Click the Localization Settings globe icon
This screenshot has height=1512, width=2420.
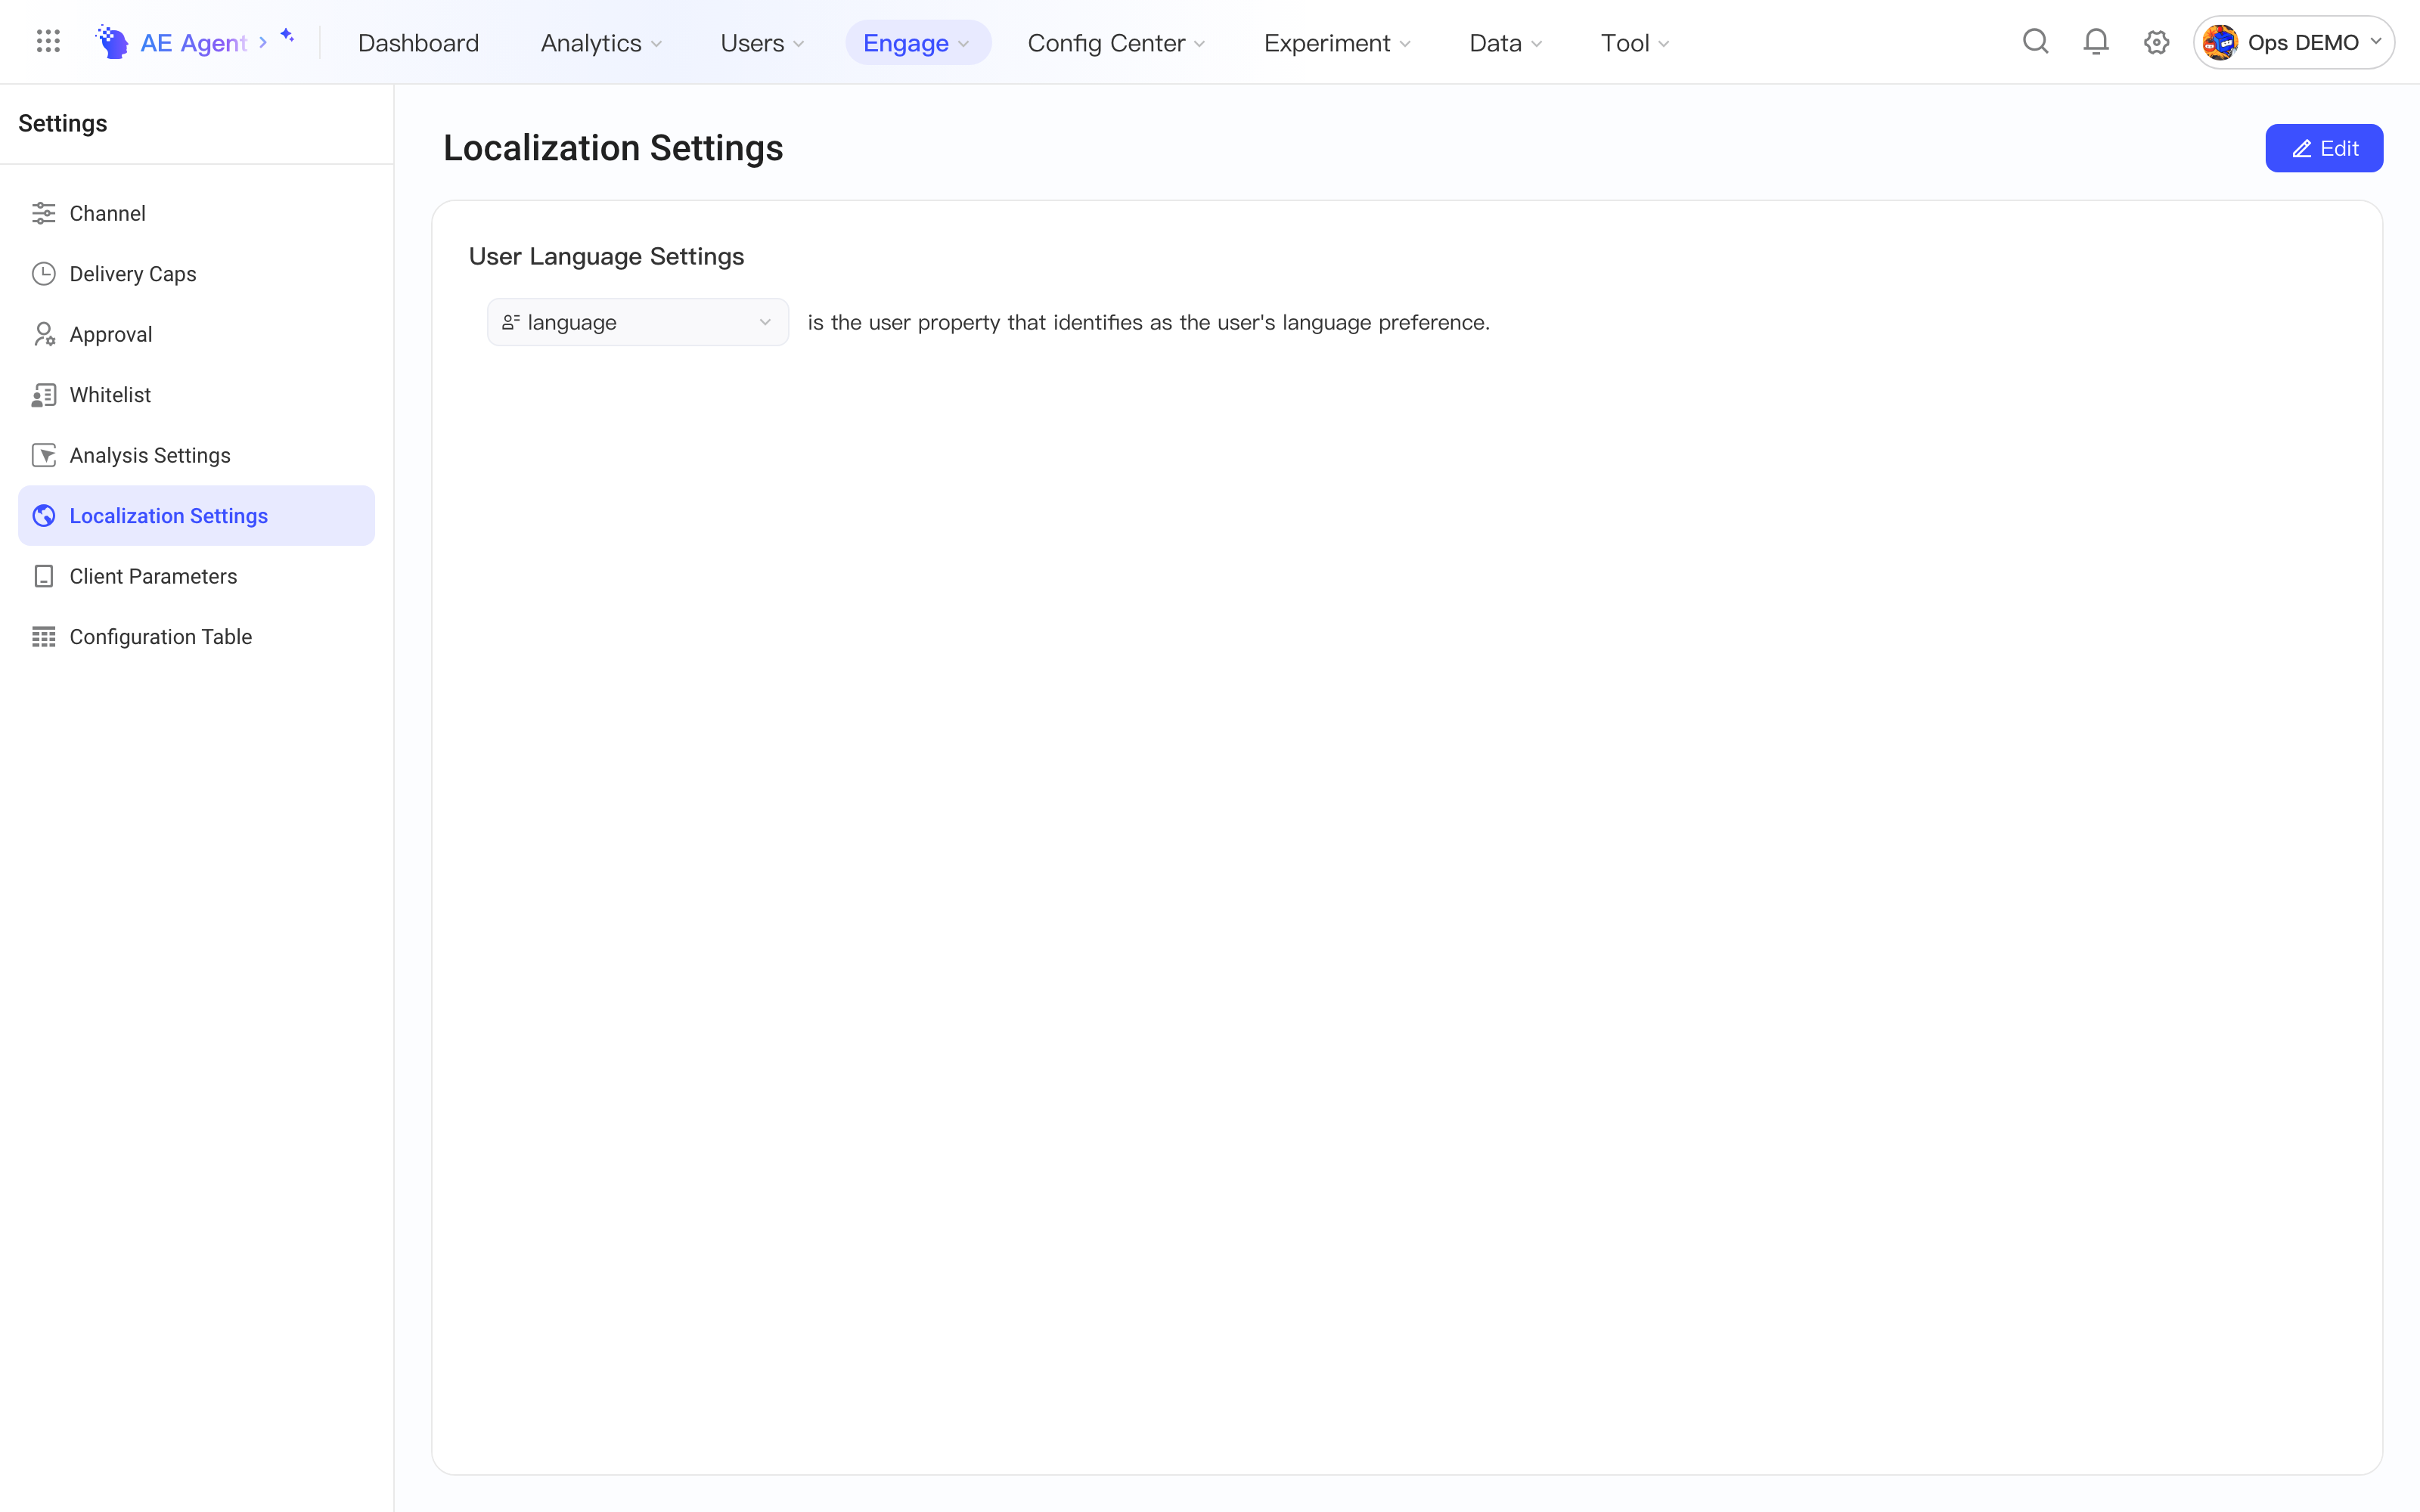pos(44,516)
